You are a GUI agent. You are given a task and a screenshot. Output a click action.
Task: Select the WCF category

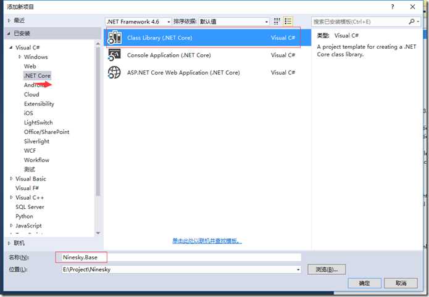30,150
